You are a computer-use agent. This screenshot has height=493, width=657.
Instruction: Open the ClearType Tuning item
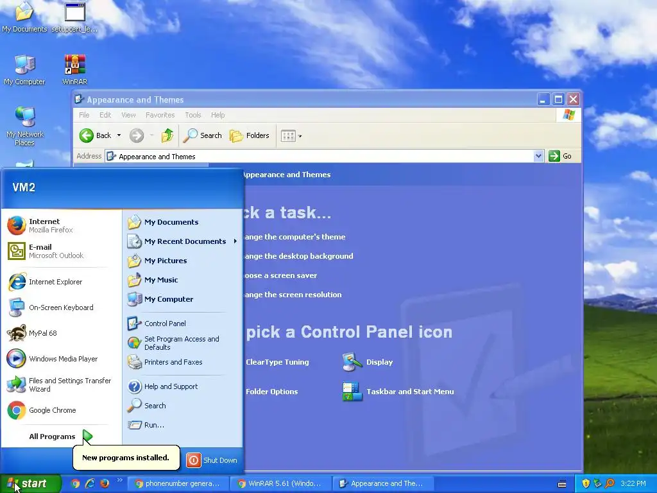pyautogui.click(x=277, y=362)
